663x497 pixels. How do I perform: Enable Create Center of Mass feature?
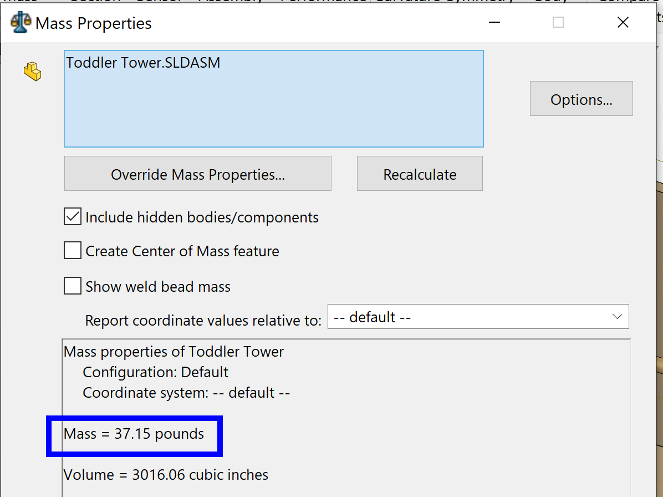click(x=73, y=251)
